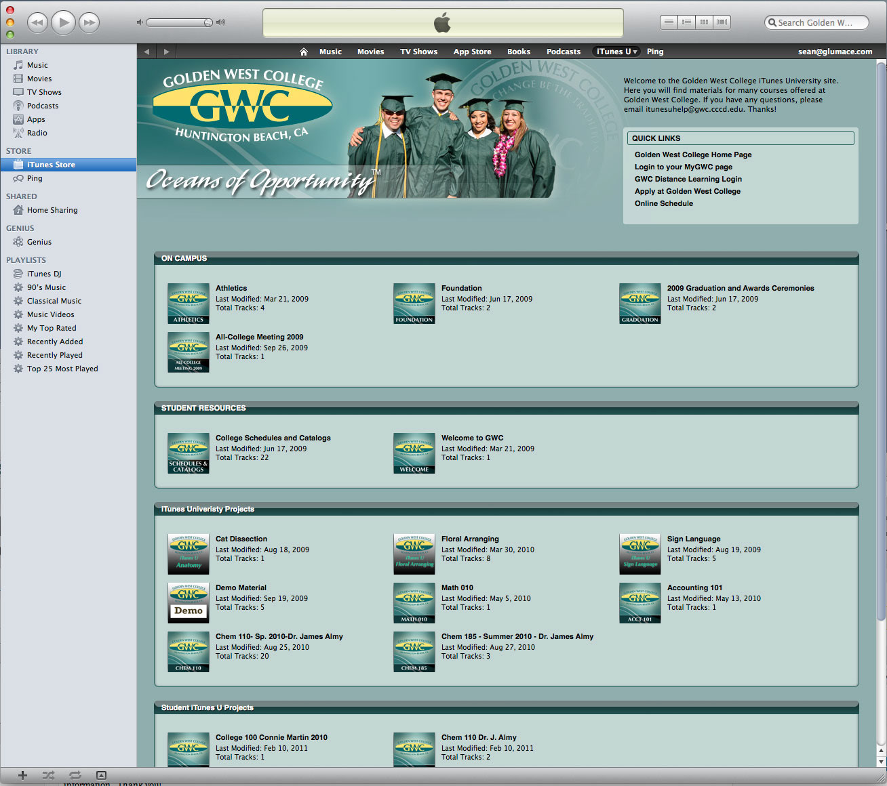
Task: Switch to album list view
Action: 687,22
